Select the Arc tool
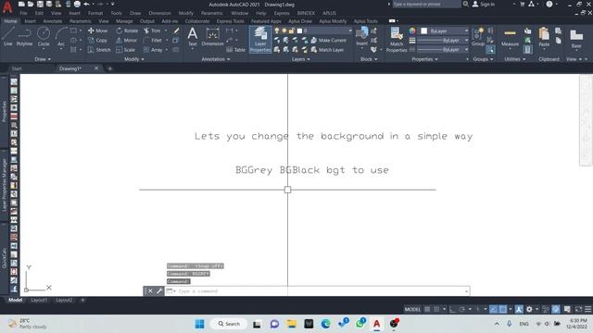This screenshot has width=593, height=333. (x=61, y=37)
